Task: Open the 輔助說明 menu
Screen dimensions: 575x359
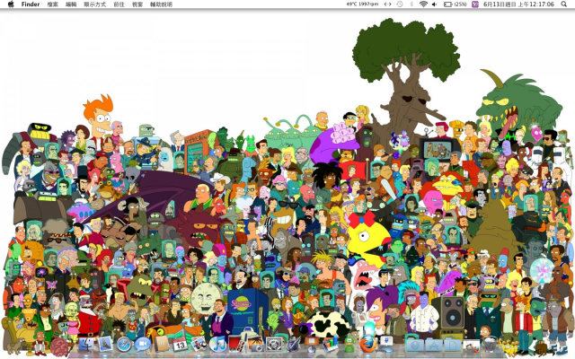Action: point(161,4)
